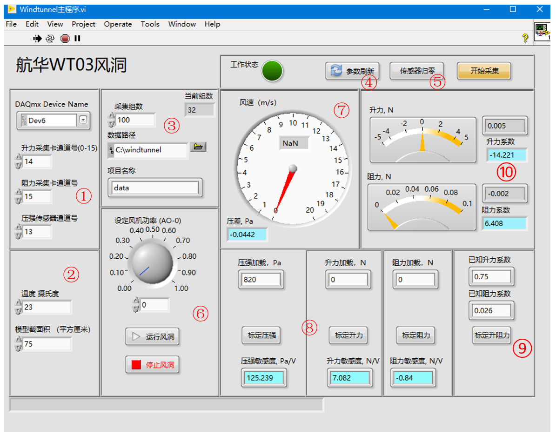Image resolution: width=556 pixels, height=436 pixels.
Task: Click the 参数刷新 refresh button
Action: click(352, 71)
